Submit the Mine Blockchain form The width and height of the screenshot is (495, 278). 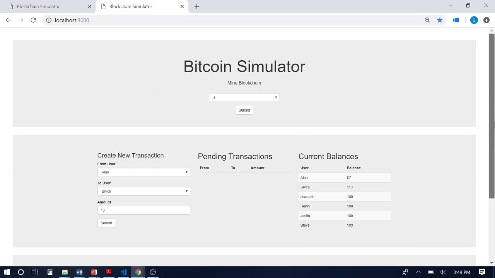244,110
